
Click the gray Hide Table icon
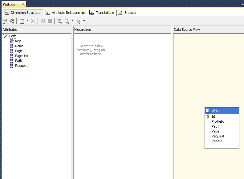tap(50, 21)
